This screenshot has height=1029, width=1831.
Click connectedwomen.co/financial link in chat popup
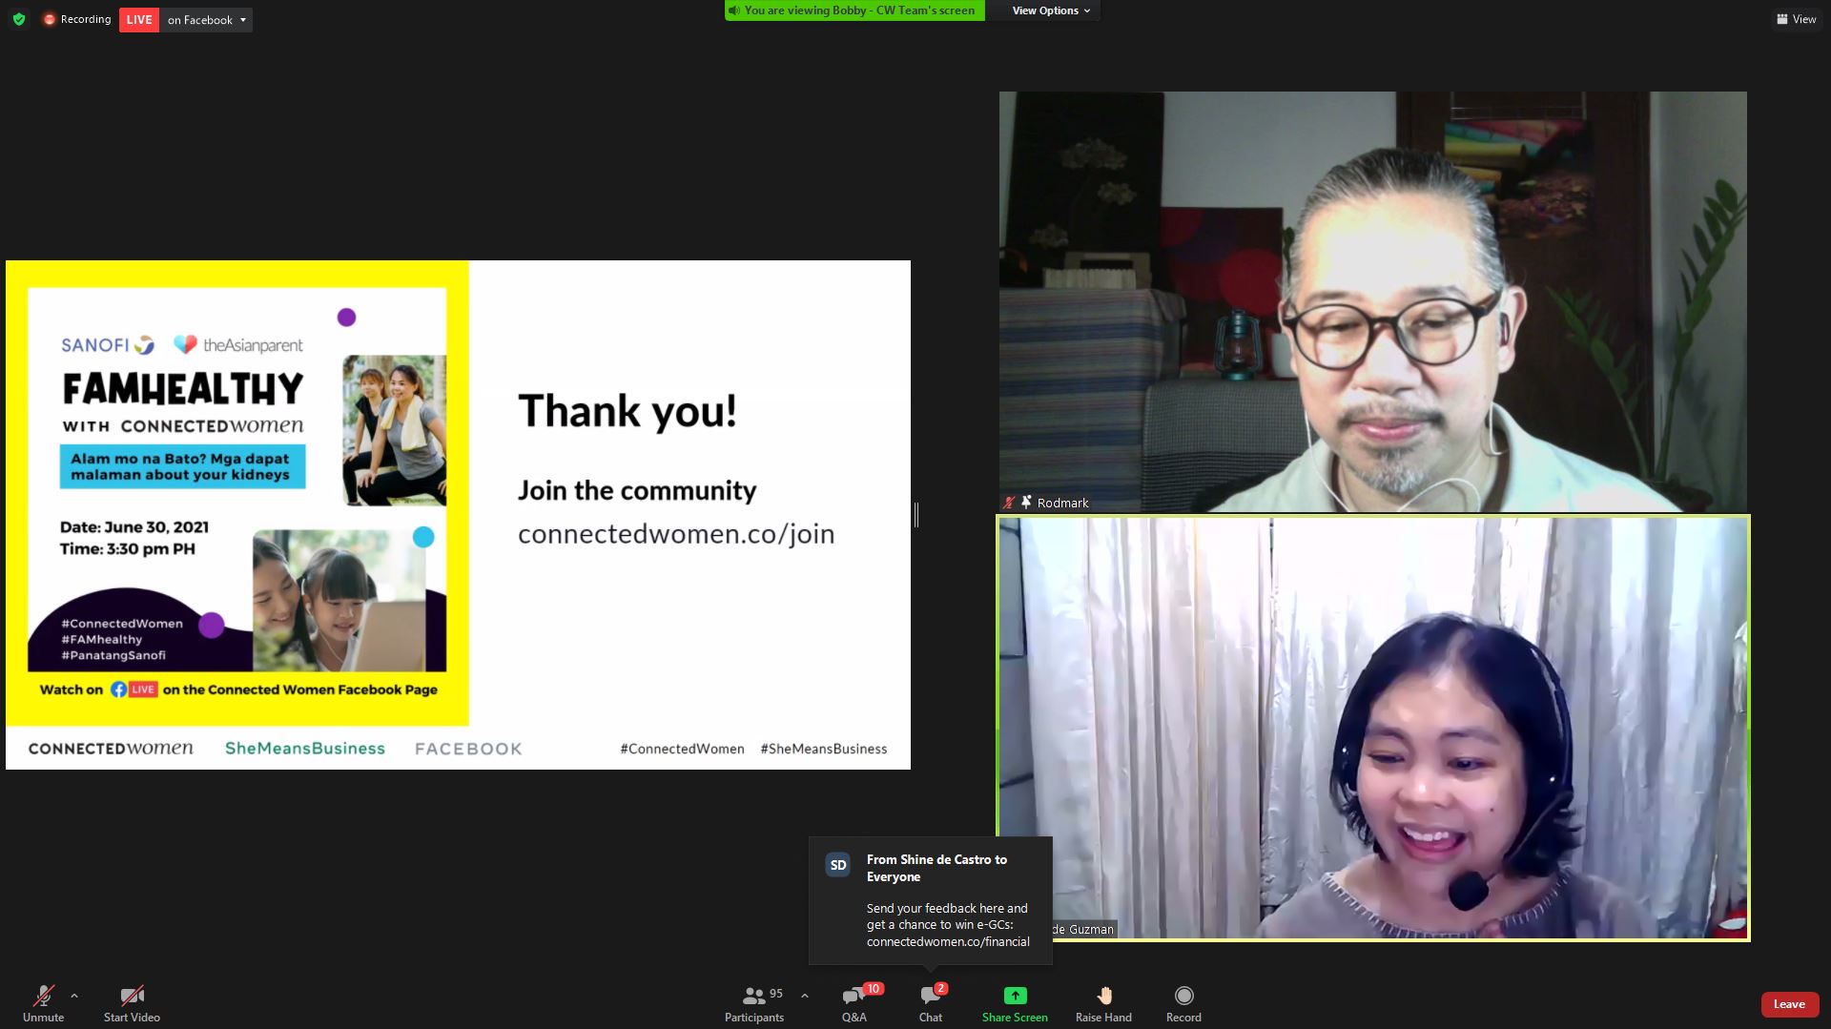948,941
